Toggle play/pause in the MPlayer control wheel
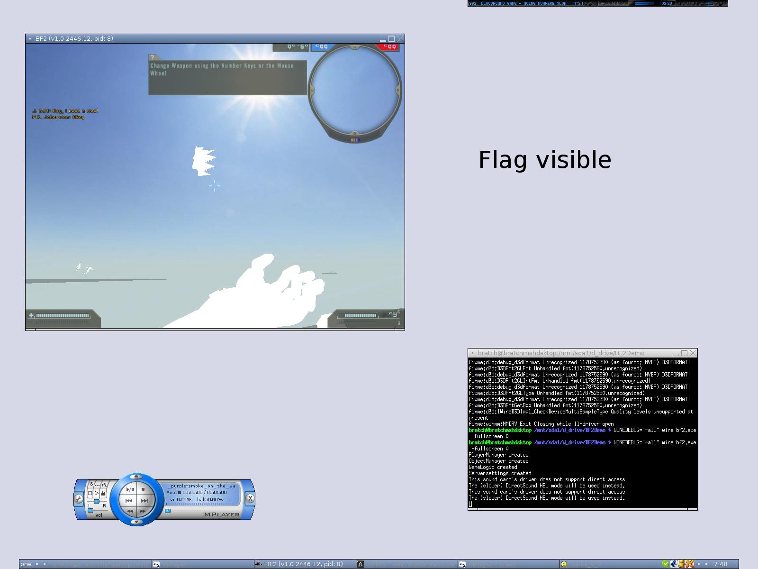 (x=130, y=489)
